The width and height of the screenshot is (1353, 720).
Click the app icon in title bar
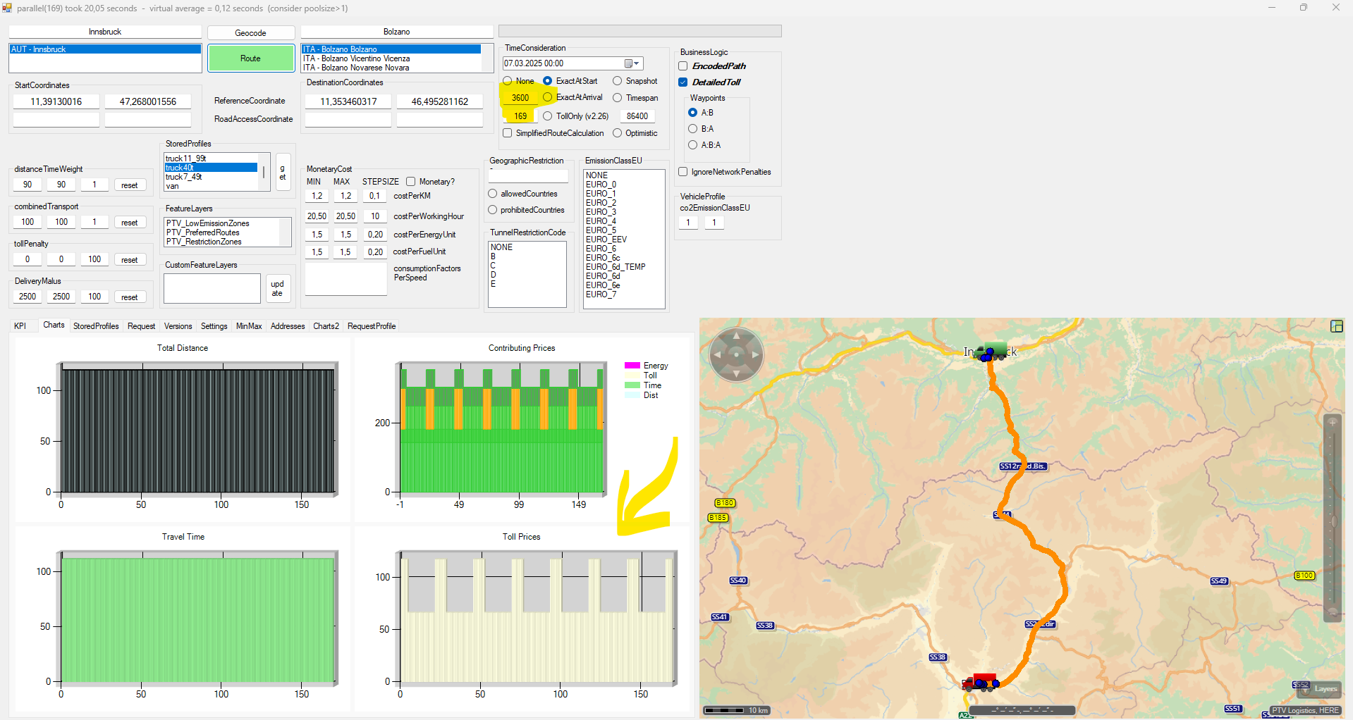7,8
